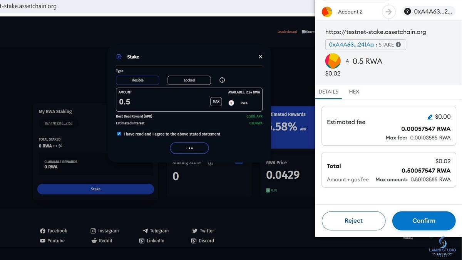Click the loading submit button in Stake dialog

[x=189, y=148]
